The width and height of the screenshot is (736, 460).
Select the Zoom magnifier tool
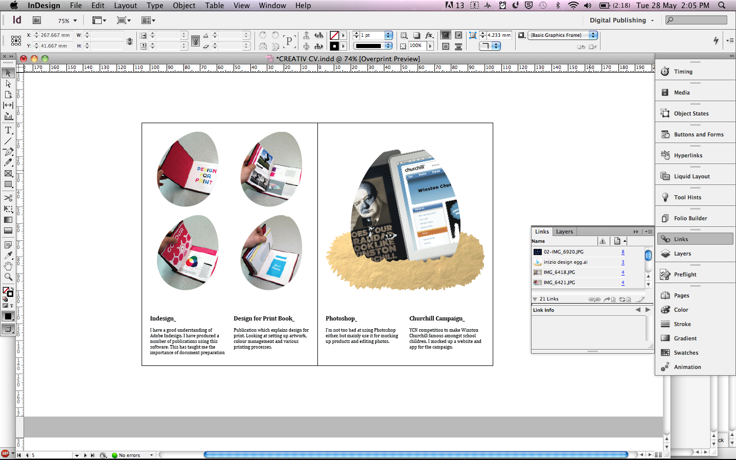(8, 277)
